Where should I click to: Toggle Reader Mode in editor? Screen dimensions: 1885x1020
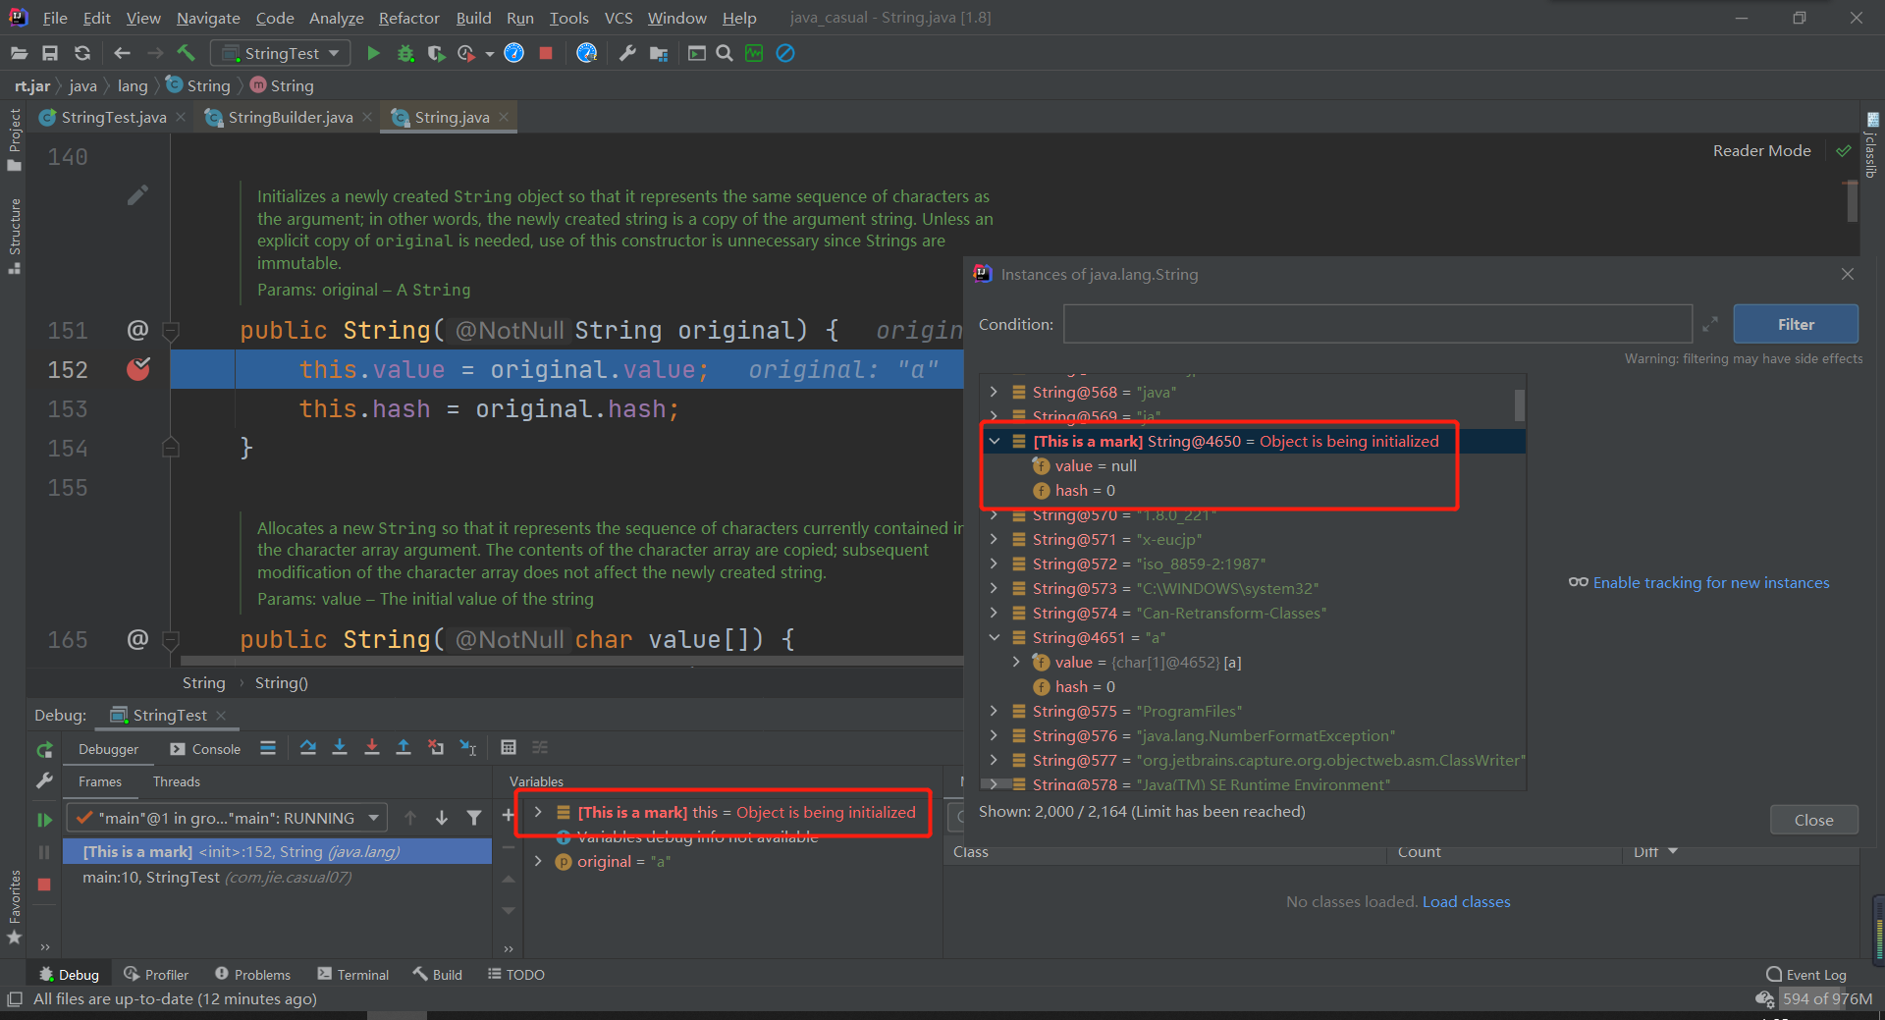1761,150
